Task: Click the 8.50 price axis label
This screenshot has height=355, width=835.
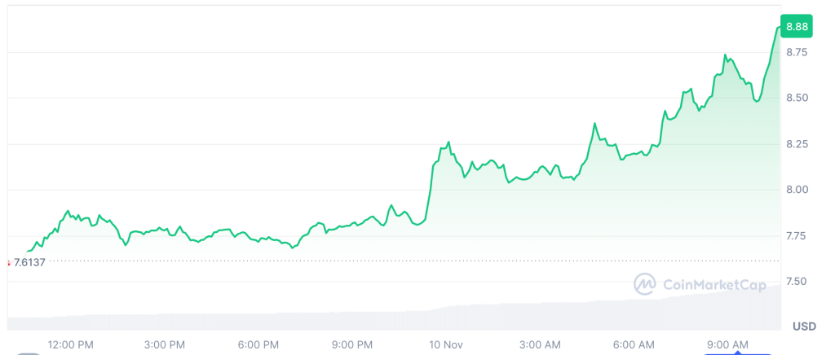Action: point(797,98)
